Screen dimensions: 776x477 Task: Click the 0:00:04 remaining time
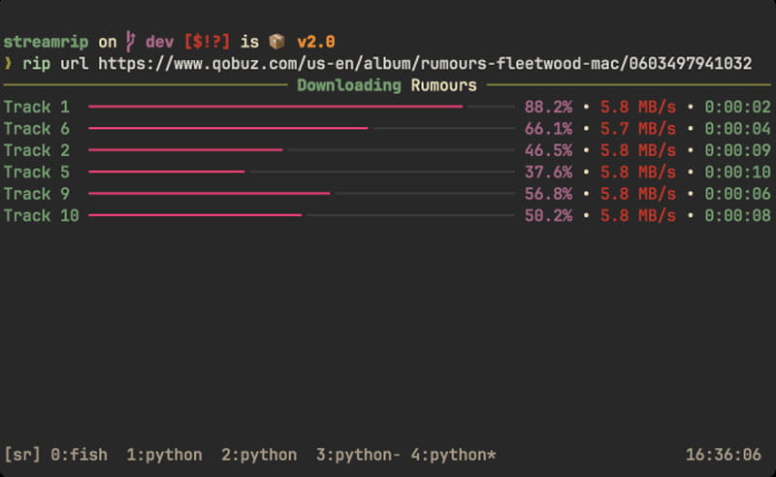pos(738,129)
